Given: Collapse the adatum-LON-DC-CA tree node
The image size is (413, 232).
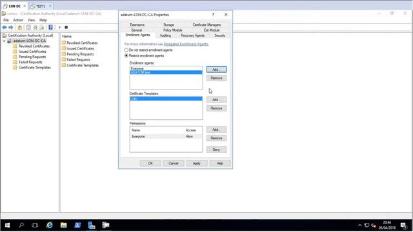Looking at the screenshot, I should [5, 41].
